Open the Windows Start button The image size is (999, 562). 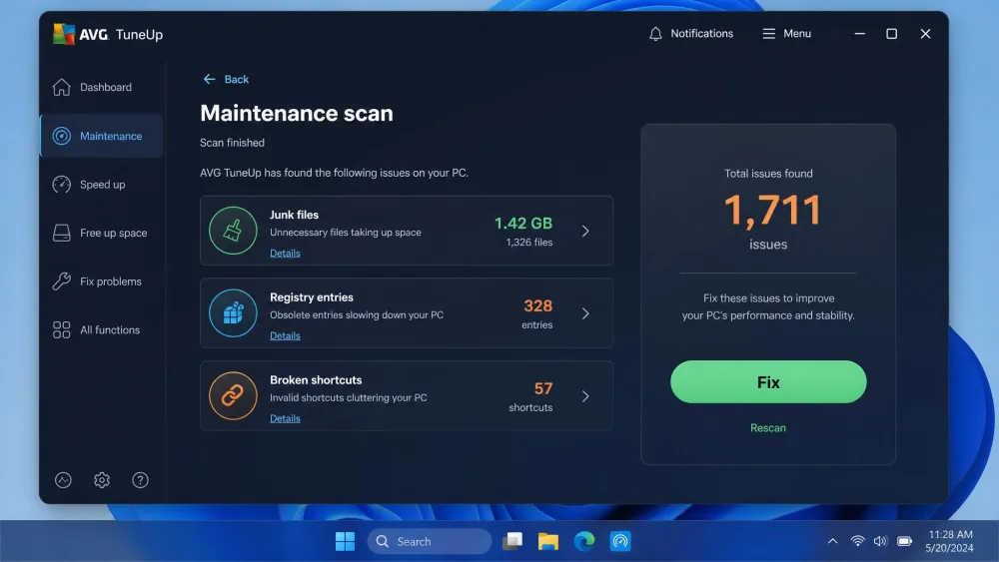[345, 542]
